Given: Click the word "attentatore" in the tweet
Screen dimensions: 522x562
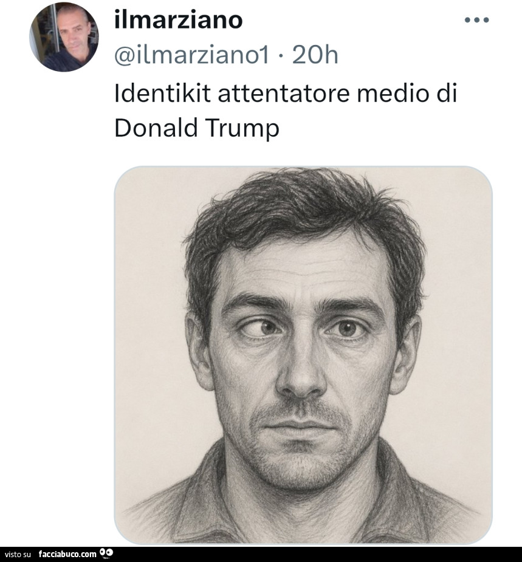Looking at the screenshot, I should tap(284, 94).
